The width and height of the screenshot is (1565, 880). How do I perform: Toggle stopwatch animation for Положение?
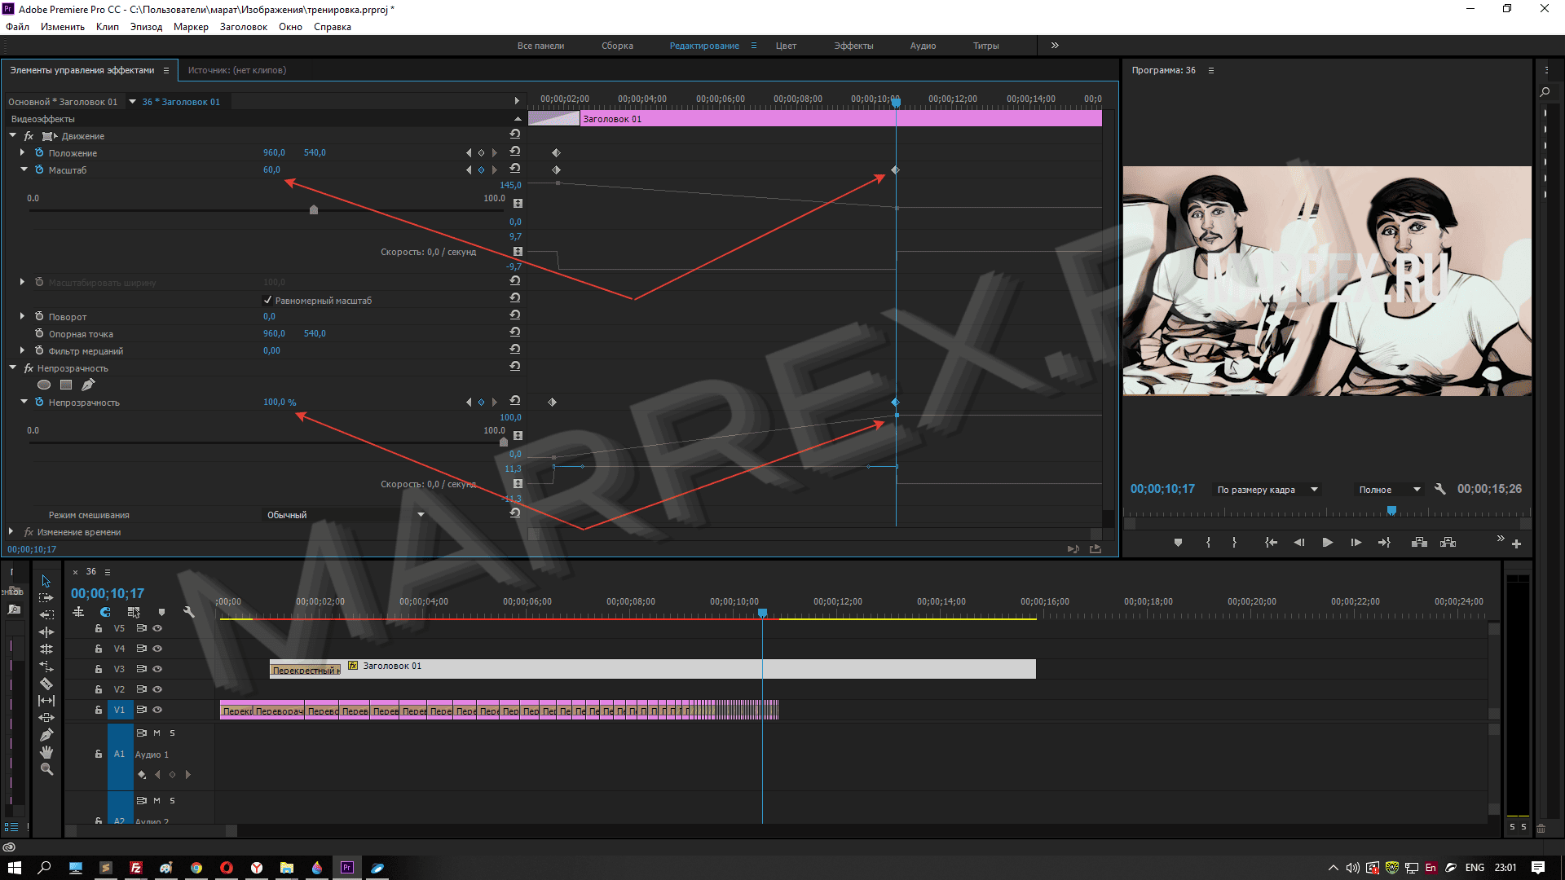[39, 152]
